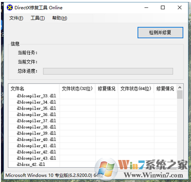Click the 当前任务 label

(27, 53)
